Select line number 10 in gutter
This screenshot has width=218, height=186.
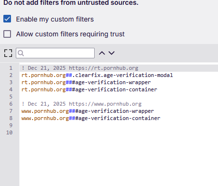coord(9,132)
